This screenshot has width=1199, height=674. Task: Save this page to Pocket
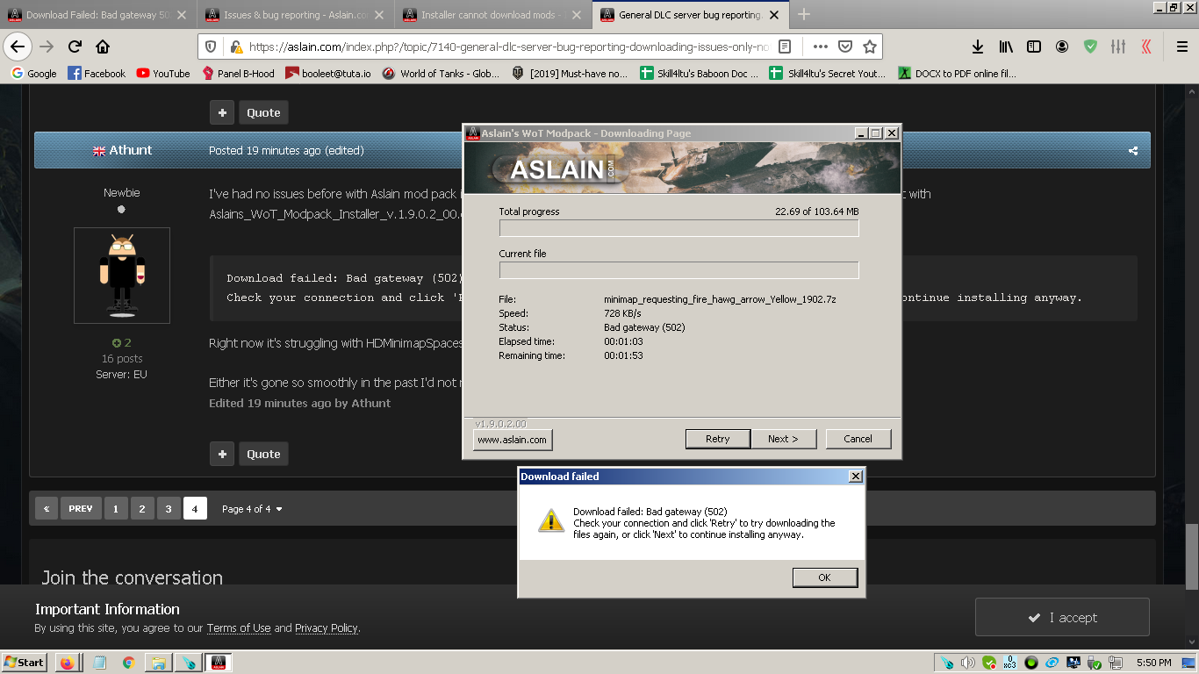click(x=844, y=47)
